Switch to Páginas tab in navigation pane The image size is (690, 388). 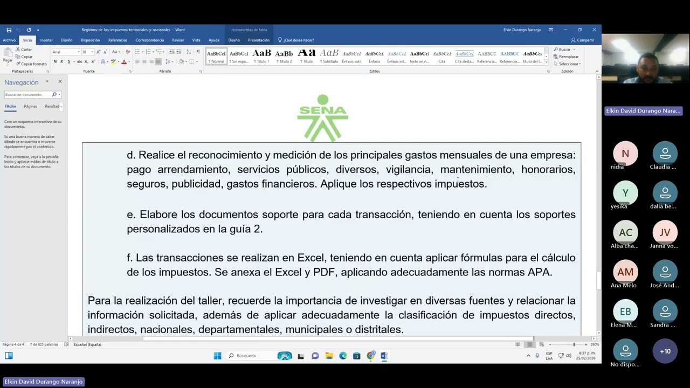pos(30,106)
